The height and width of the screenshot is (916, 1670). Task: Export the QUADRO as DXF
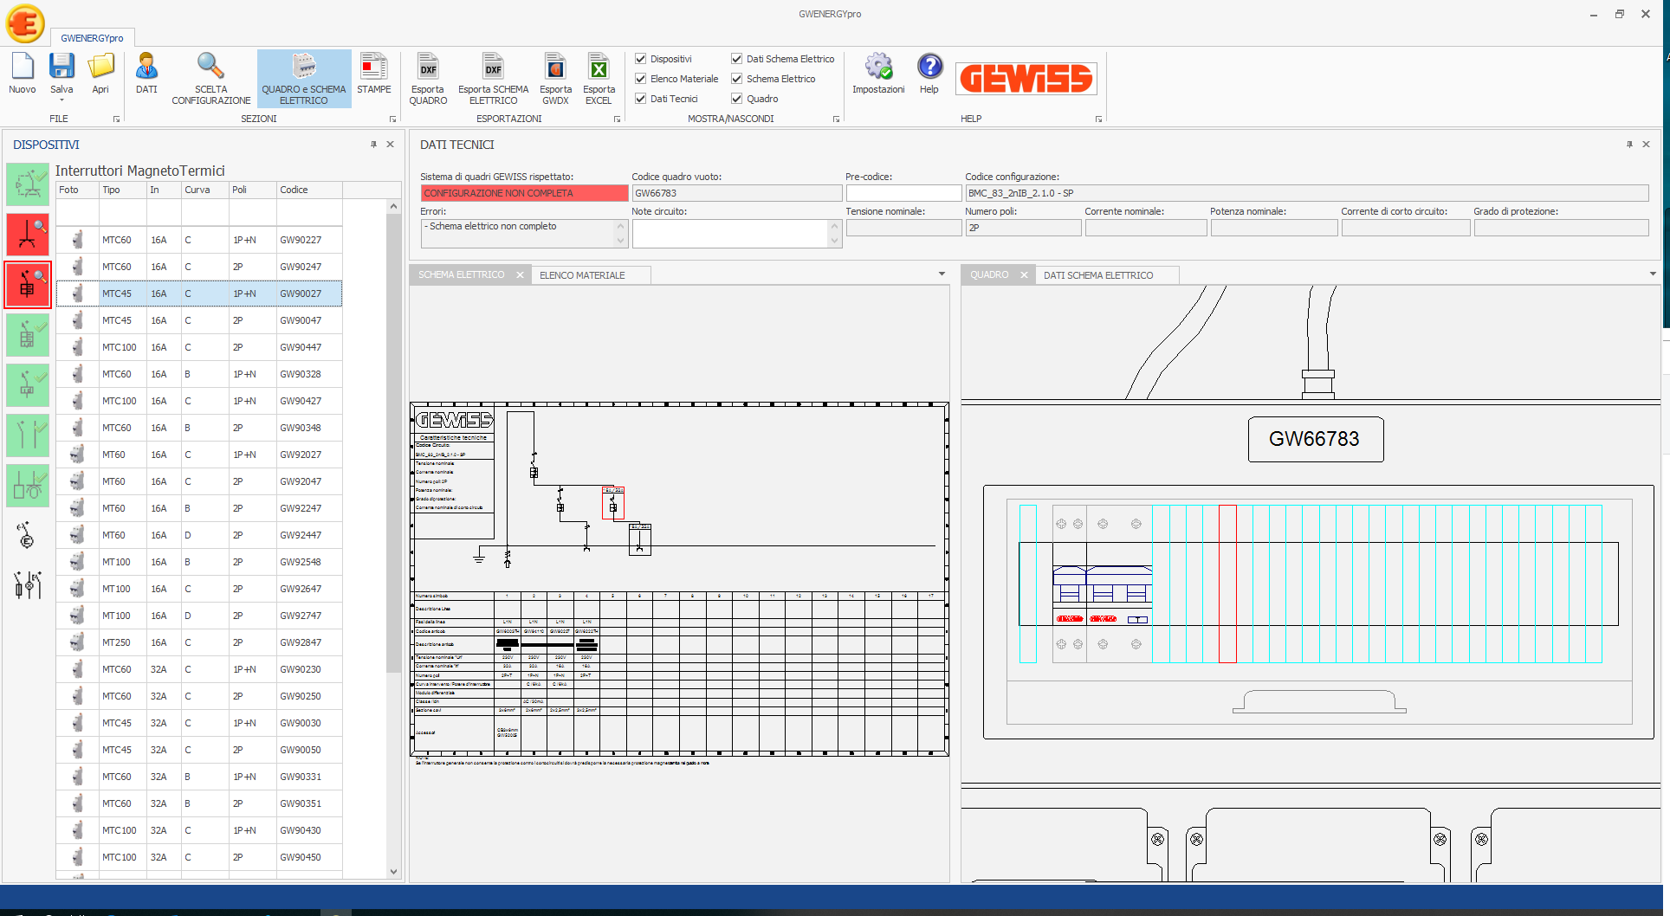click(428, 78)
